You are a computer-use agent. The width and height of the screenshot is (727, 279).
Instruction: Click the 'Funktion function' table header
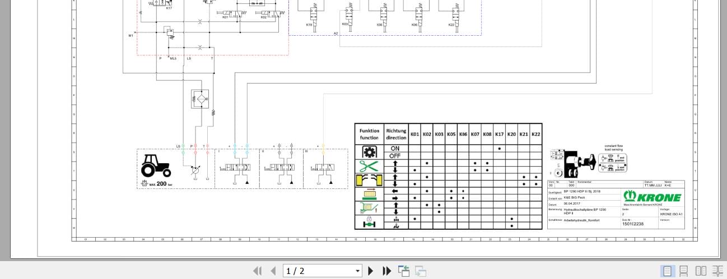369,134
